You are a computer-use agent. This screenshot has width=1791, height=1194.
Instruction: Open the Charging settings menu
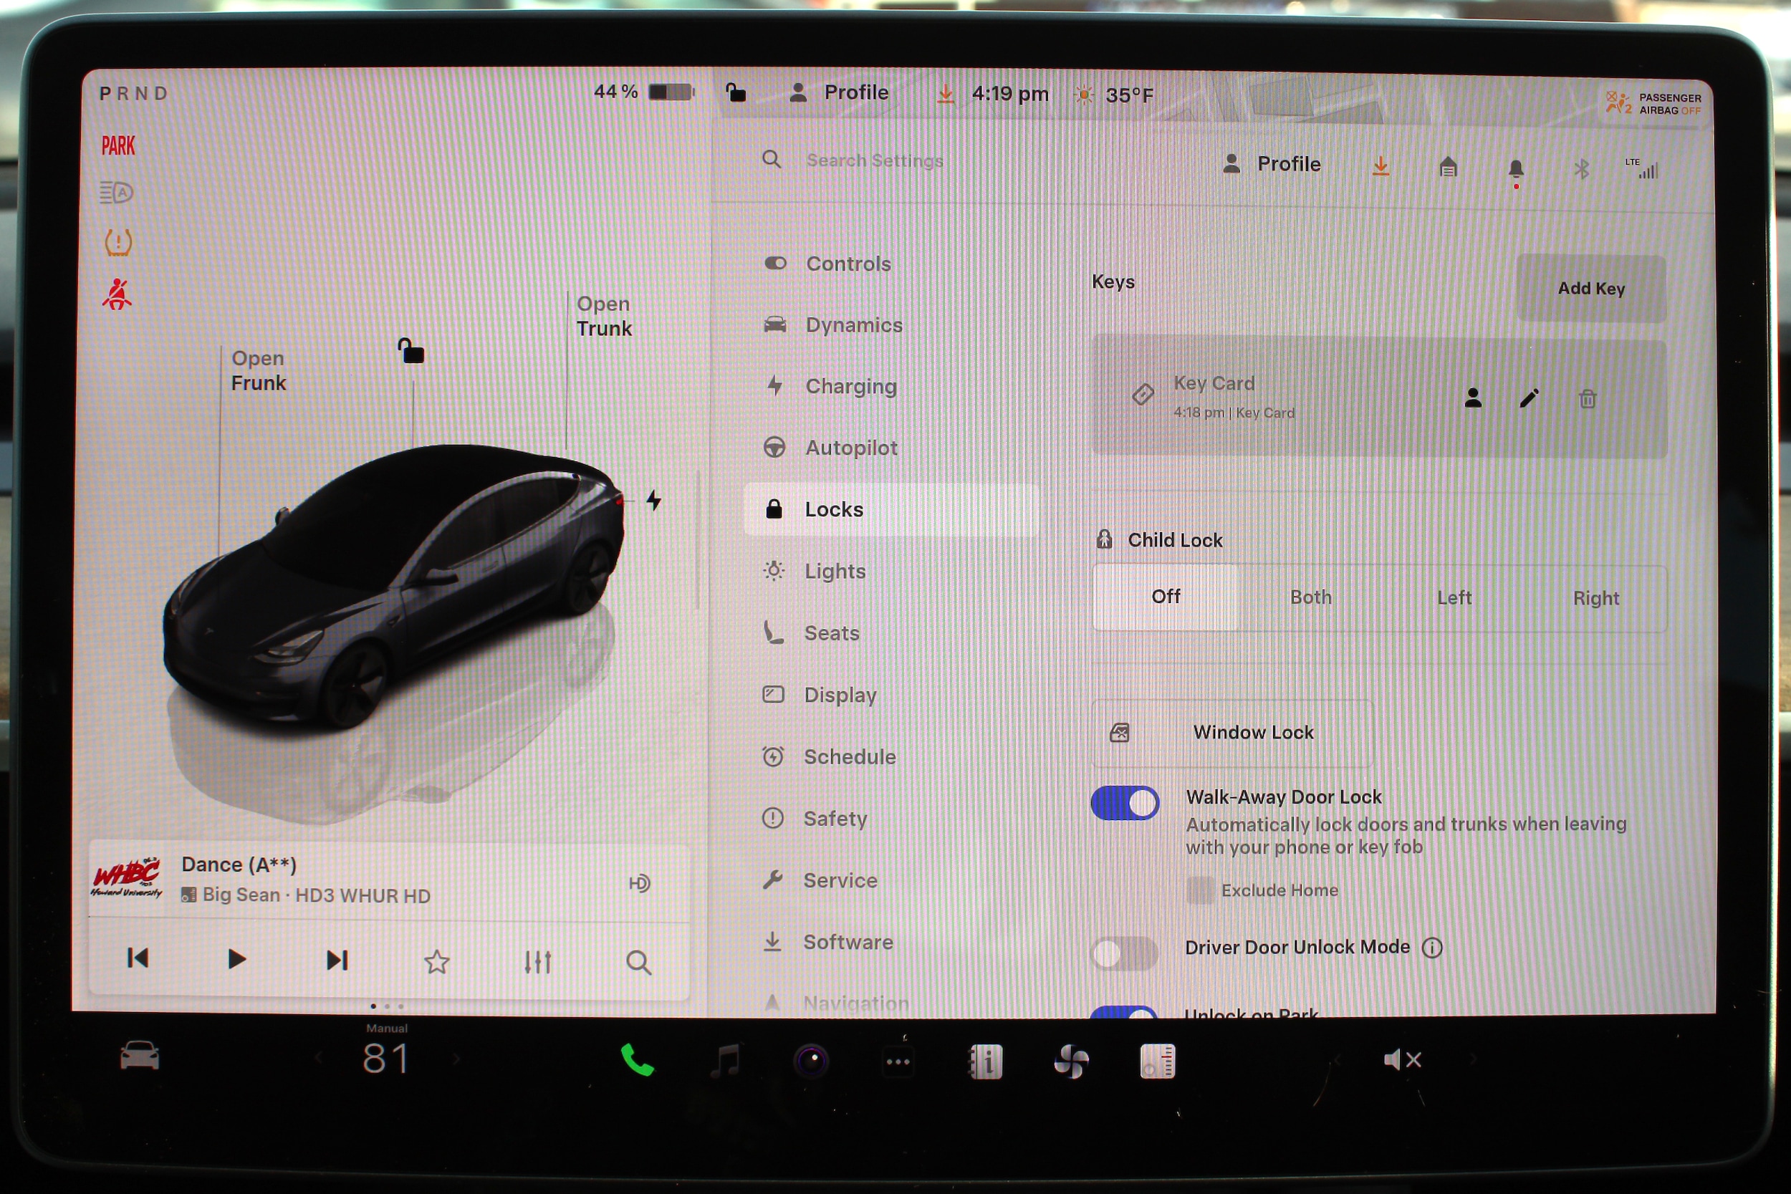click(x=850, y=387)
